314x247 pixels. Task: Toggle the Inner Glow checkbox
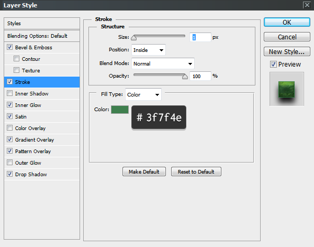point(9,105)
